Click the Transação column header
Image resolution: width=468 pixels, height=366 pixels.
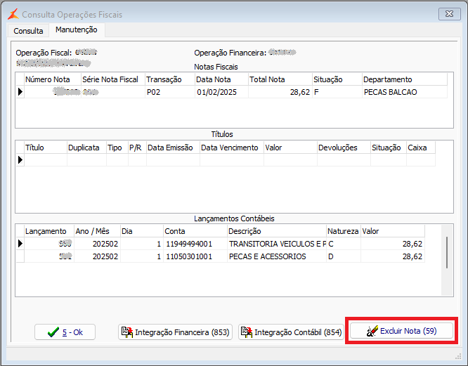click(x=170, y=79)
